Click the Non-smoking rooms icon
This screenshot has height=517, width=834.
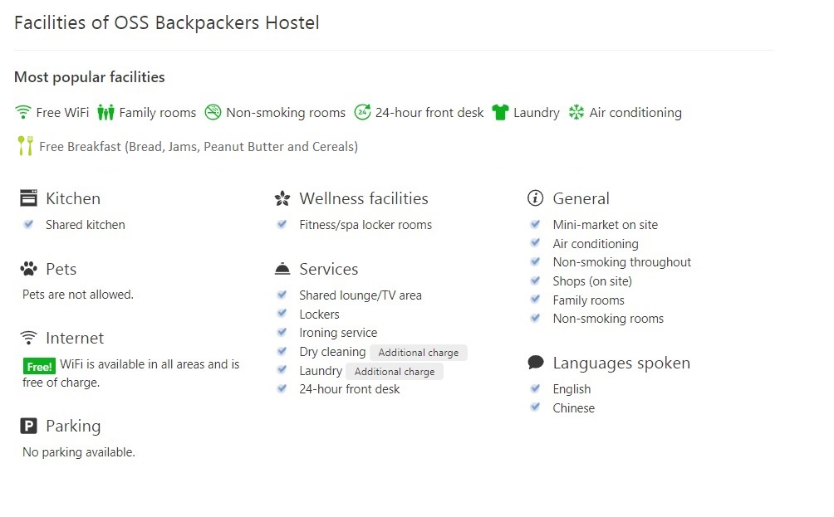tap(213, 113)
